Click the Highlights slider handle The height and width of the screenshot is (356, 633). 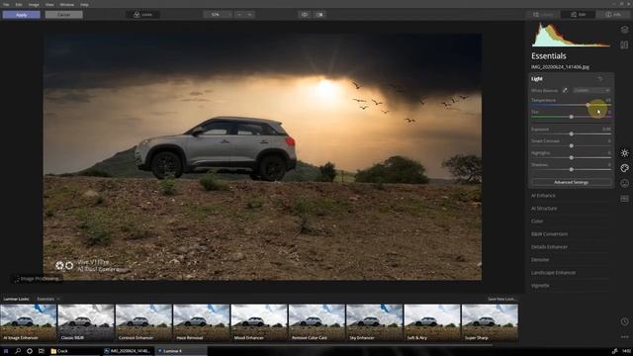tap(572, 157)
